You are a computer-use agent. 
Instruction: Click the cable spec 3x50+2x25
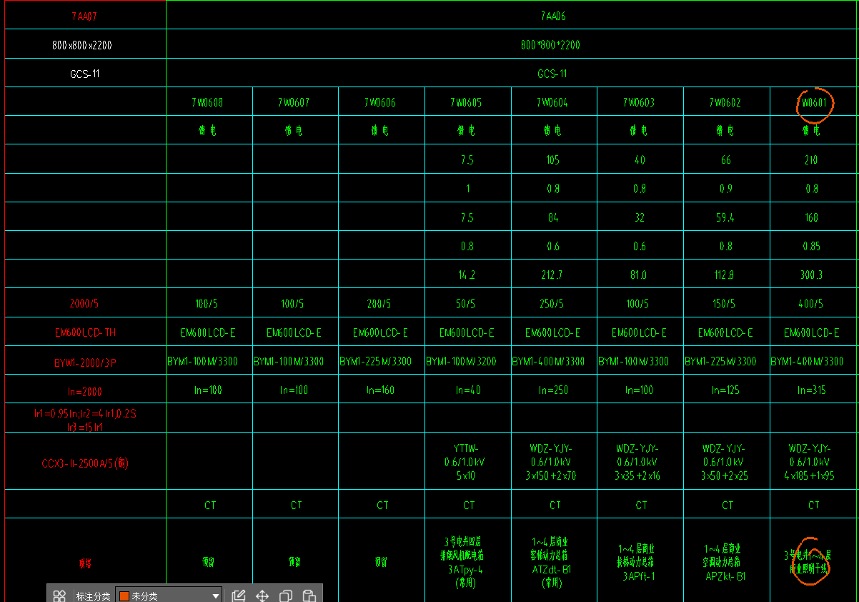[x=725, y=475]
